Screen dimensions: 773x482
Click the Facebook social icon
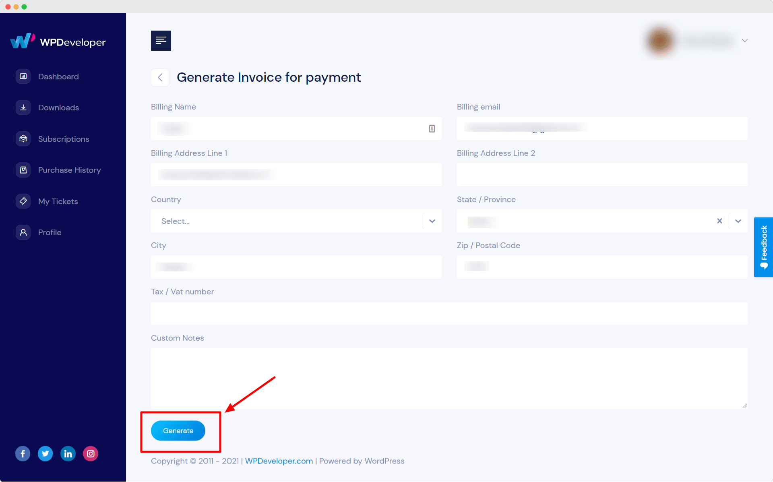[22, 454]
